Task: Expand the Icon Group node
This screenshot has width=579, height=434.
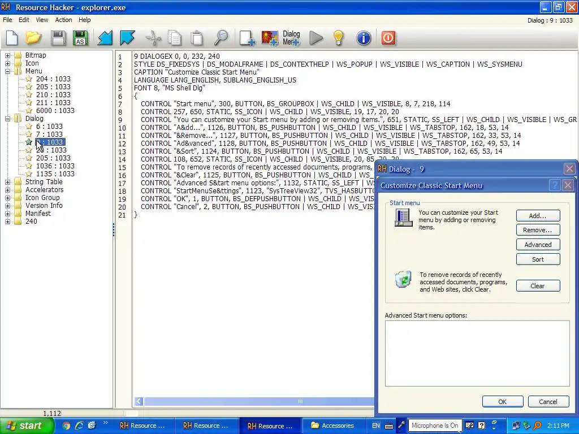Action: (x=7, y=198)
